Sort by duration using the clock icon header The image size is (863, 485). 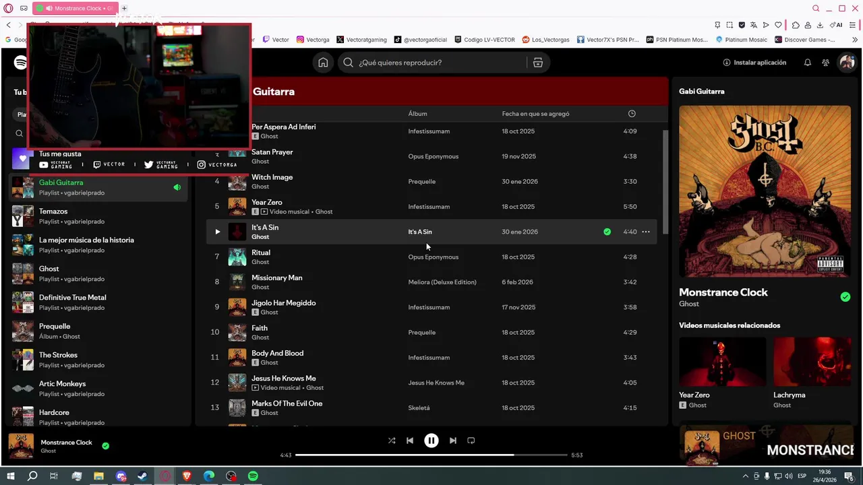(x=632, y=114)
